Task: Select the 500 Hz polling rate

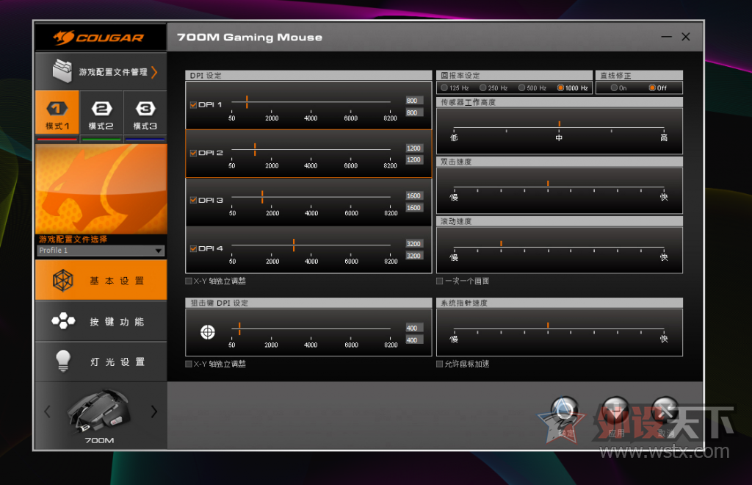Action: click(522, 87)
